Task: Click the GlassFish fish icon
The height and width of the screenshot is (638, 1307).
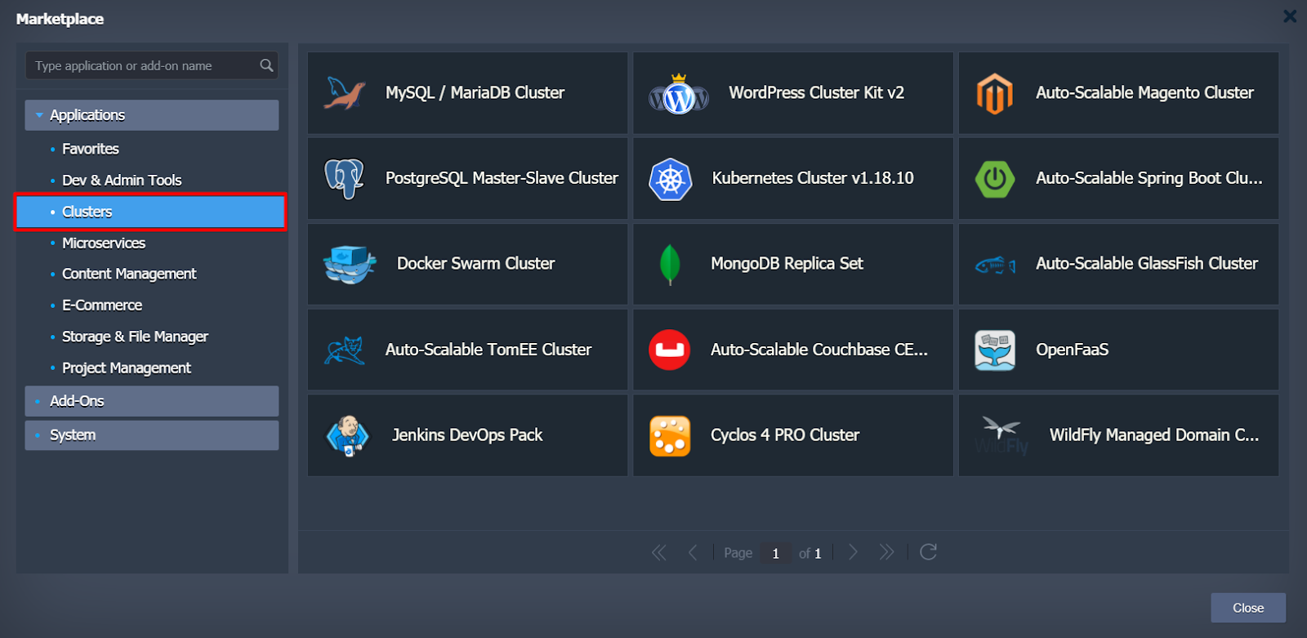Action: [995, 265]
